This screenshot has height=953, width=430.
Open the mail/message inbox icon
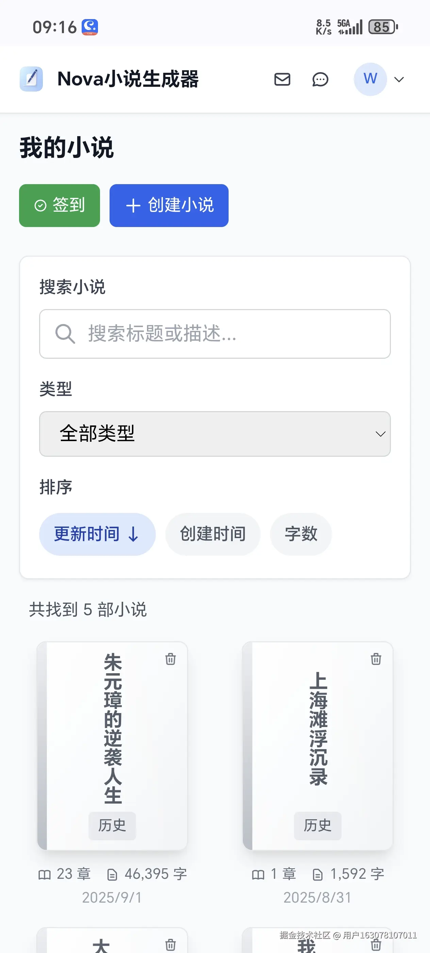[x=282, y=79]
